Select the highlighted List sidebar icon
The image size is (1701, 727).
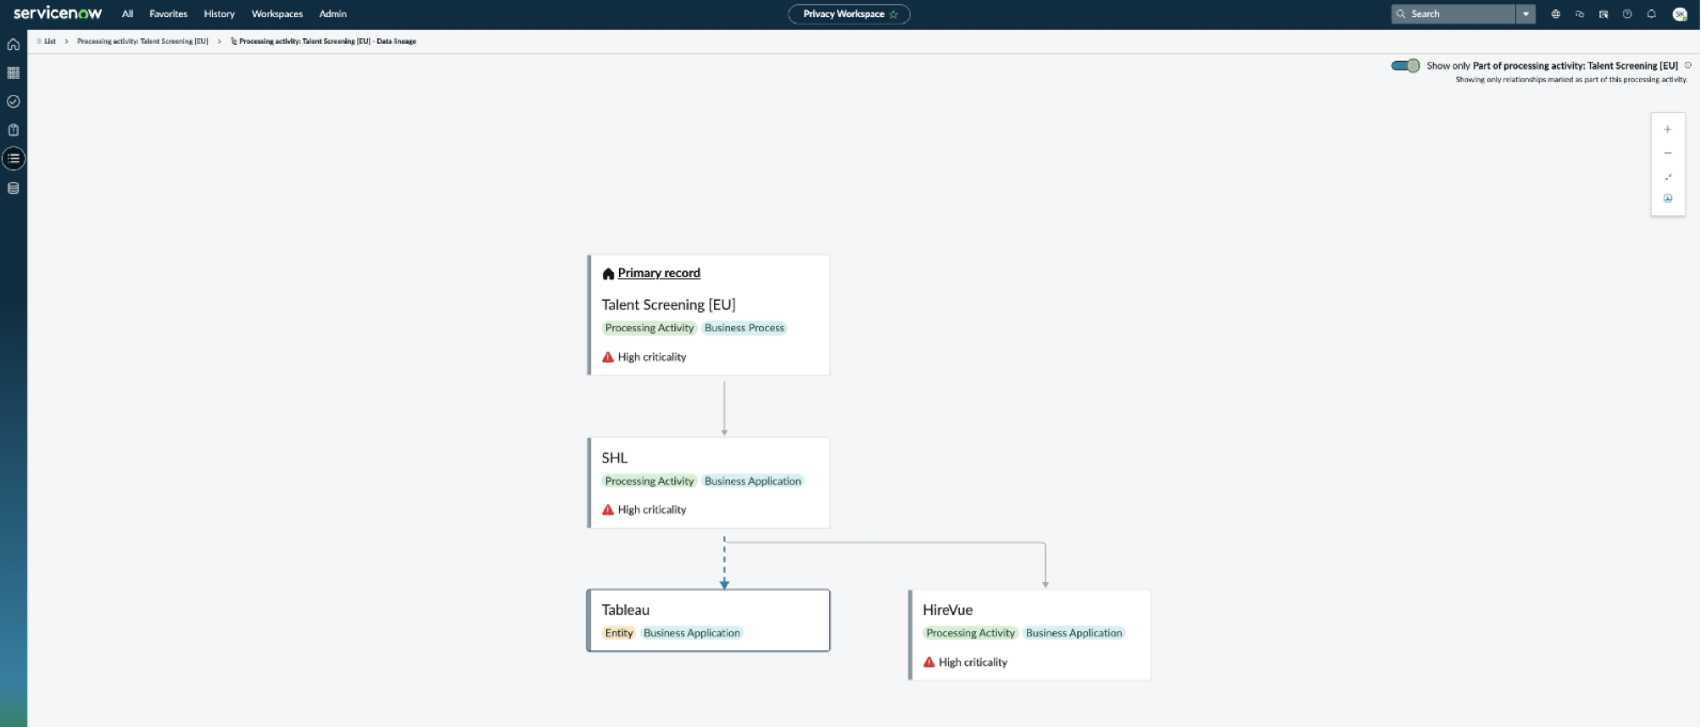point(14,158)
